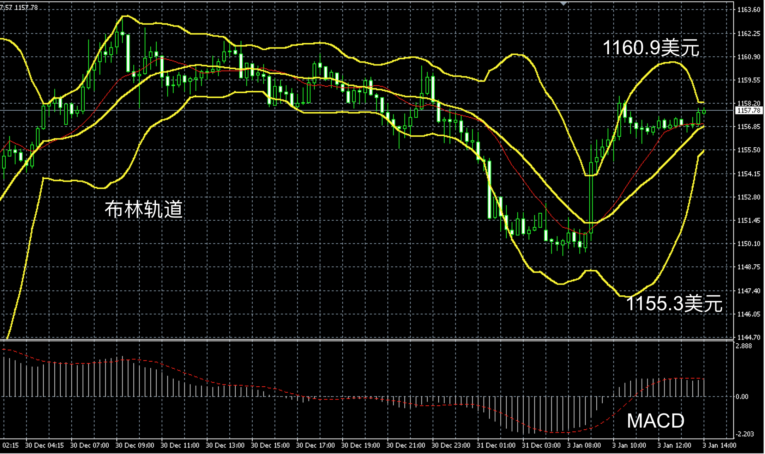
Task: Click the 1158.20 price scale label
Action: [749, 103]
